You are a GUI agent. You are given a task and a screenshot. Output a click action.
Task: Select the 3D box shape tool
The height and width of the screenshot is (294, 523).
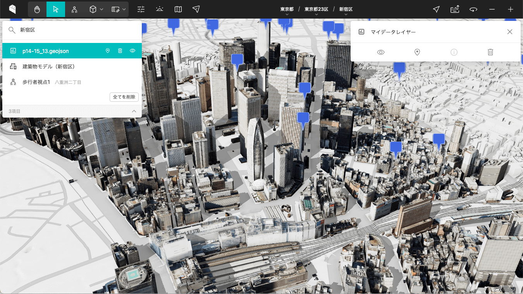[93, 9]
